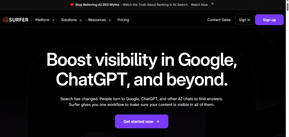The image size is (289, 137).
Task: Open the Platform menu label
Action: 42,20
